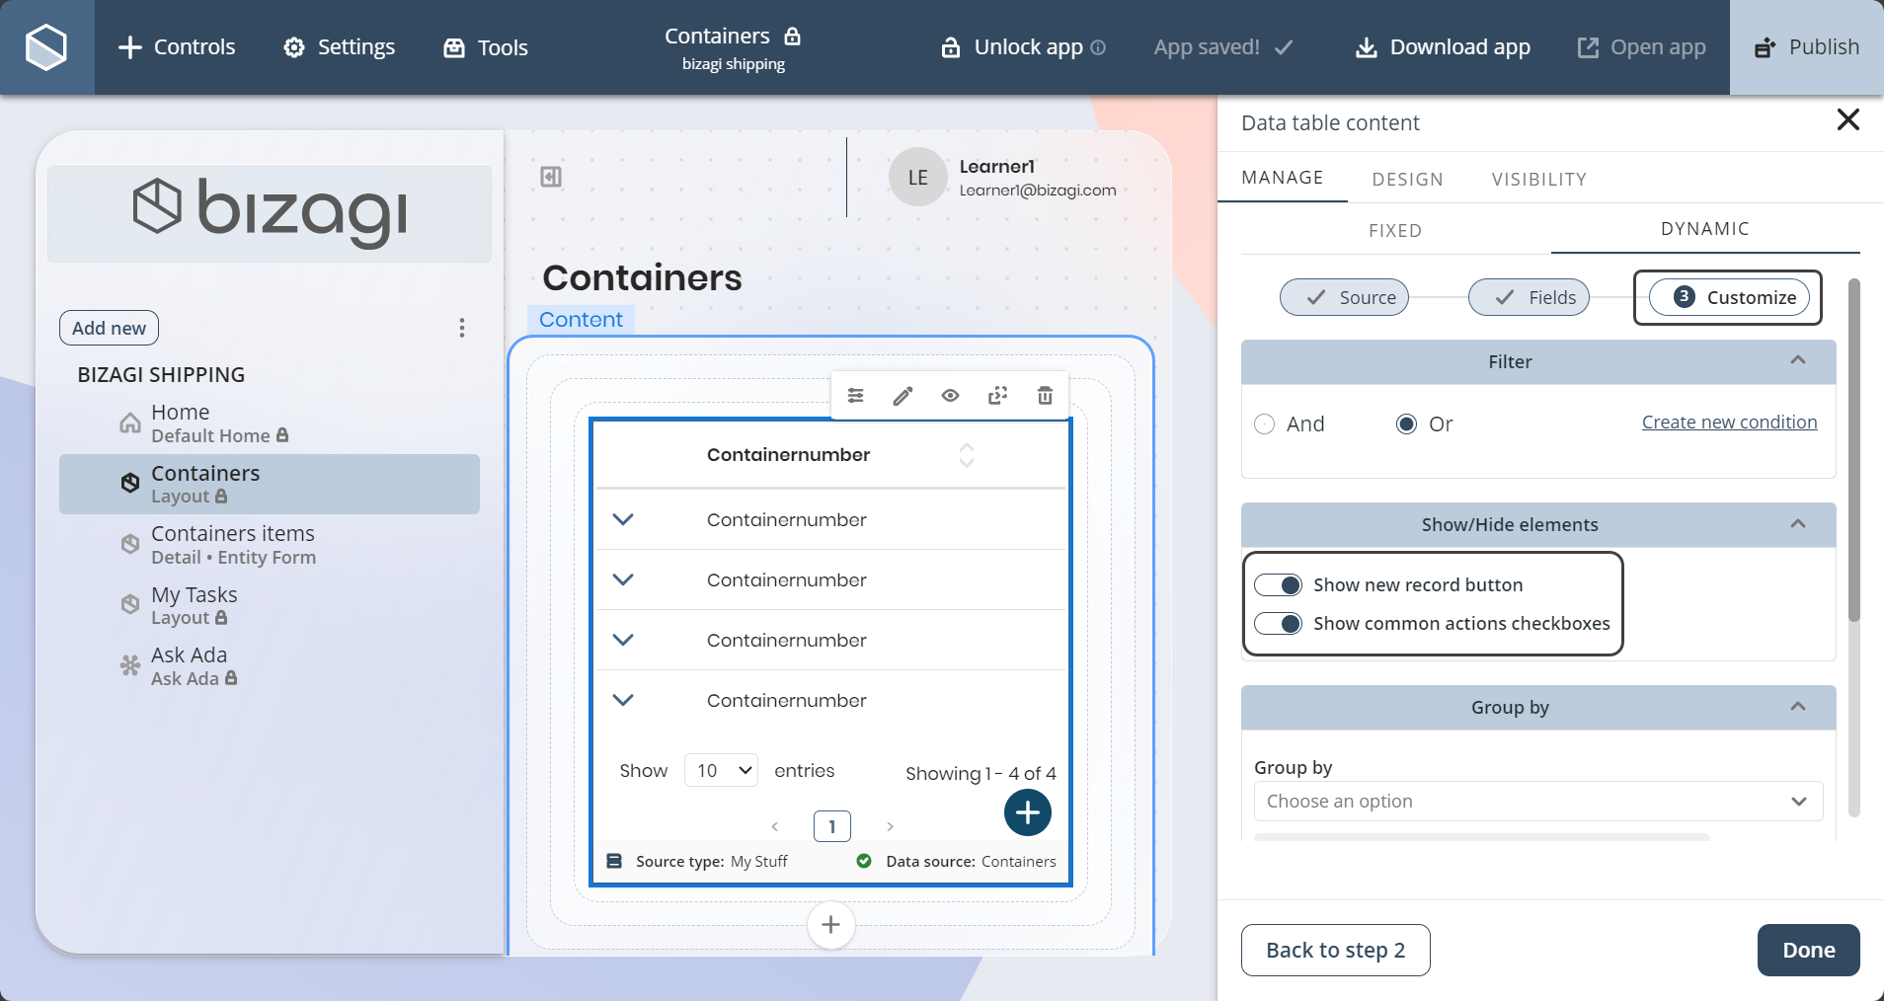
Task: Select the My Tasks page
Action: coord(270,605)
